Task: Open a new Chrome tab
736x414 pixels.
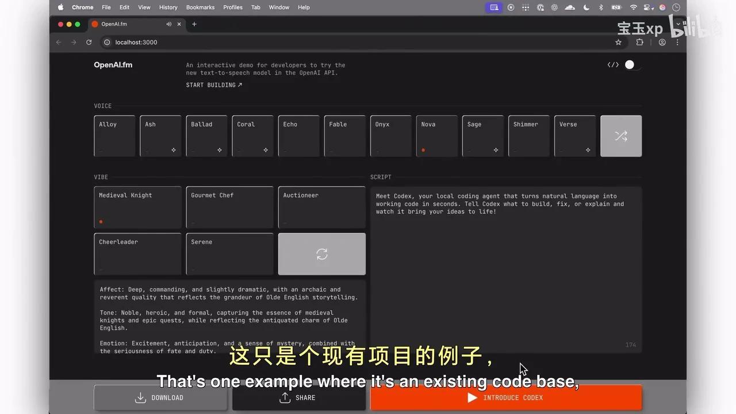Action: pyautogui.click(x=194, y=24)
